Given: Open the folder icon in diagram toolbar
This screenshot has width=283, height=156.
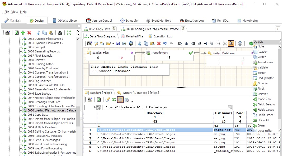Looking at the screenshot, I should pyautogui.click(x=108, y=43).
